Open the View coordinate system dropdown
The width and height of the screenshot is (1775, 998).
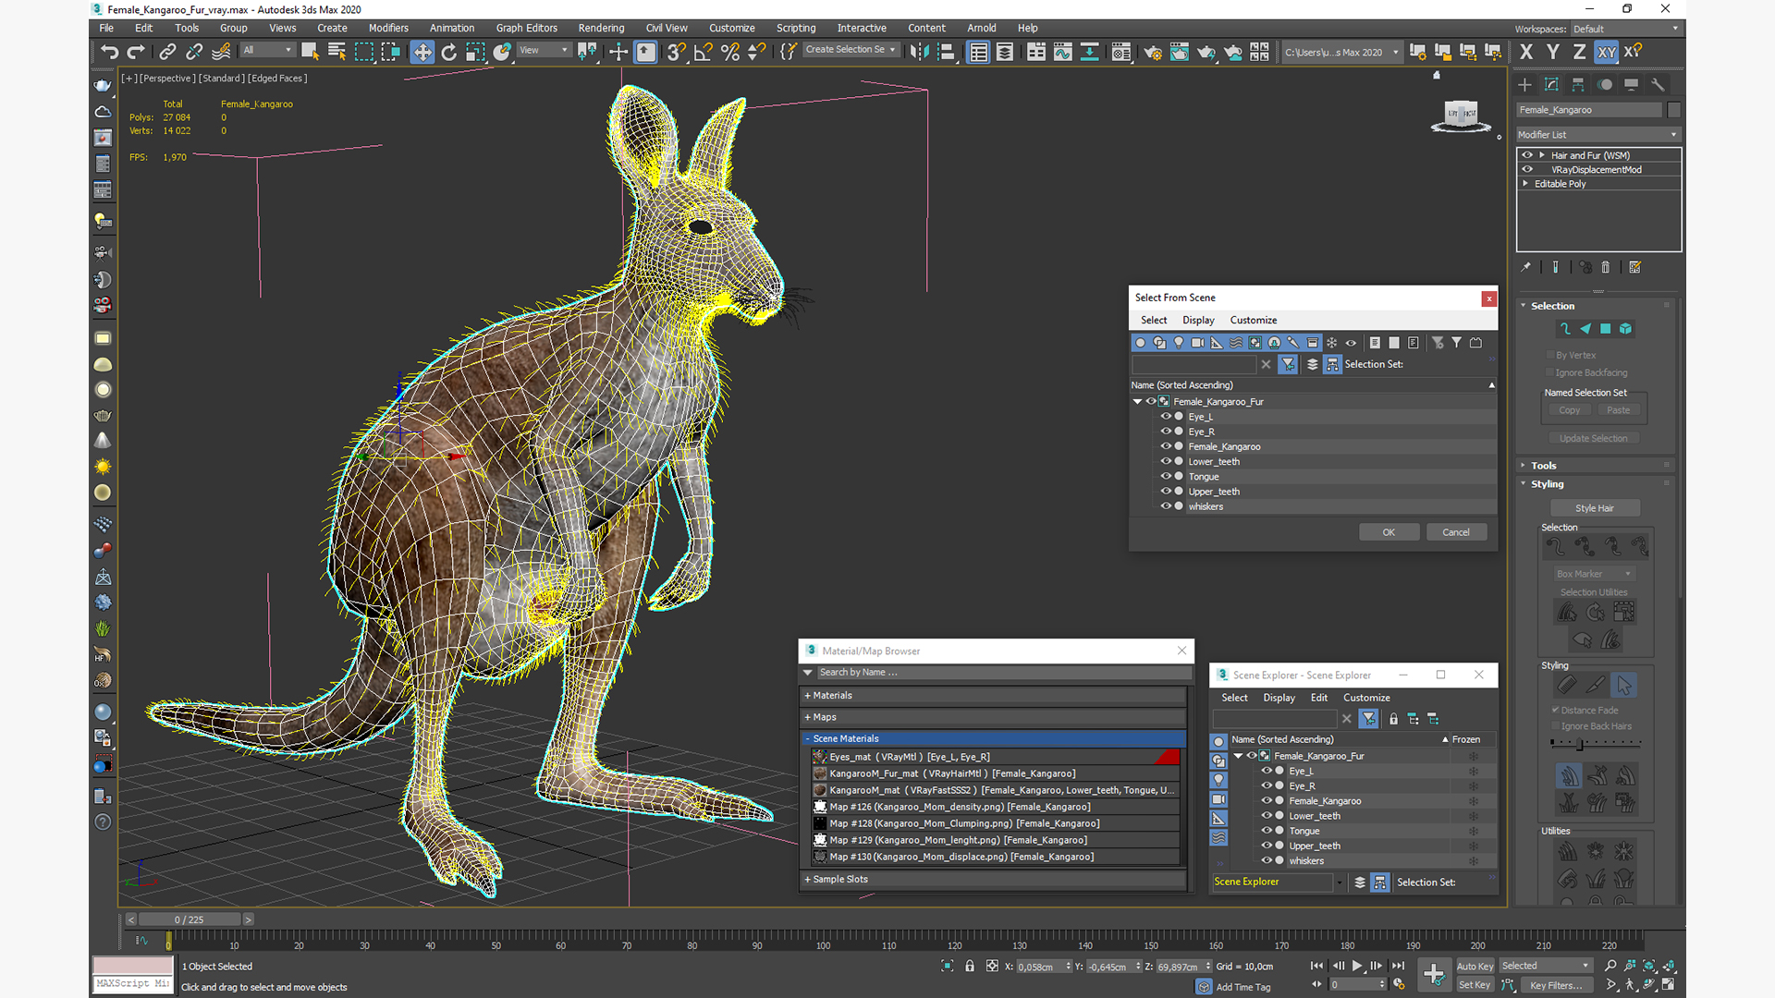544,50
